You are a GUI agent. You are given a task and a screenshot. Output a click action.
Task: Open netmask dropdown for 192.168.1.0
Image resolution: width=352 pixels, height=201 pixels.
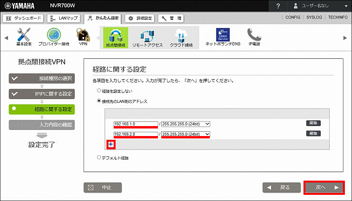[186, 124]
